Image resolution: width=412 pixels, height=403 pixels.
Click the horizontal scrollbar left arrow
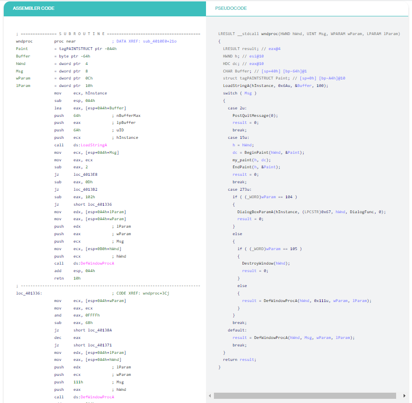(x=210, y=396)
